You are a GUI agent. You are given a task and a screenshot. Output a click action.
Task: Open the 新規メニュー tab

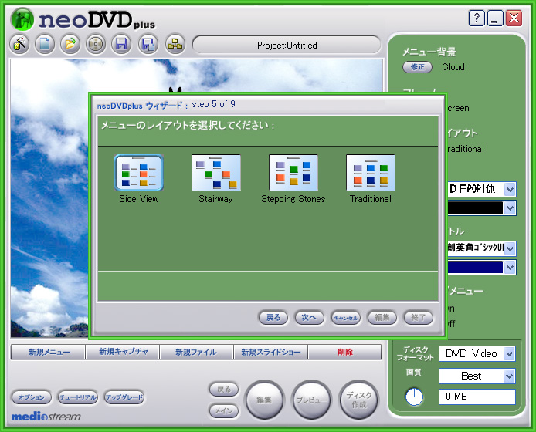(49, 352)
